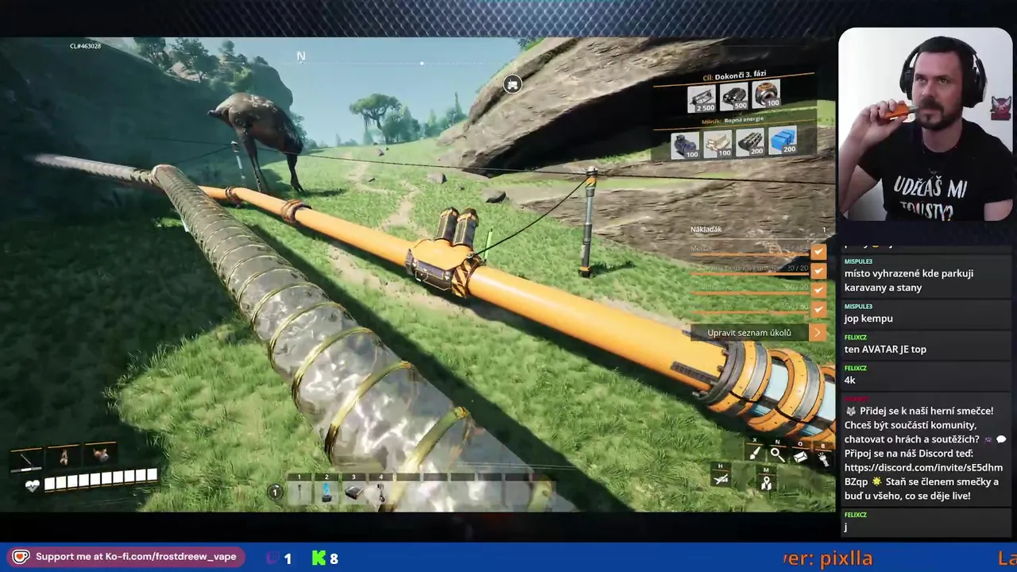1017x572 pixels.
Task: Select hotbar slot 1 item
Action: pos(300,493)
